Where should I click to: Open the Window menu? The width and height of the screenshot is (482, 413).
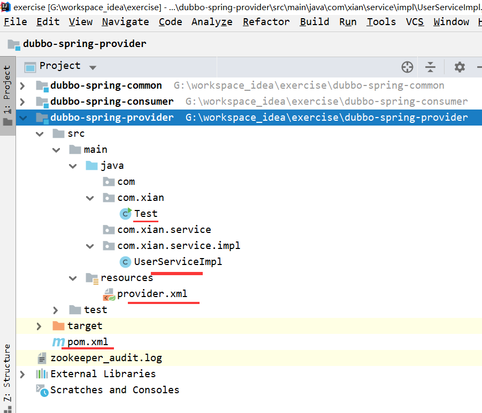[452, 22]
